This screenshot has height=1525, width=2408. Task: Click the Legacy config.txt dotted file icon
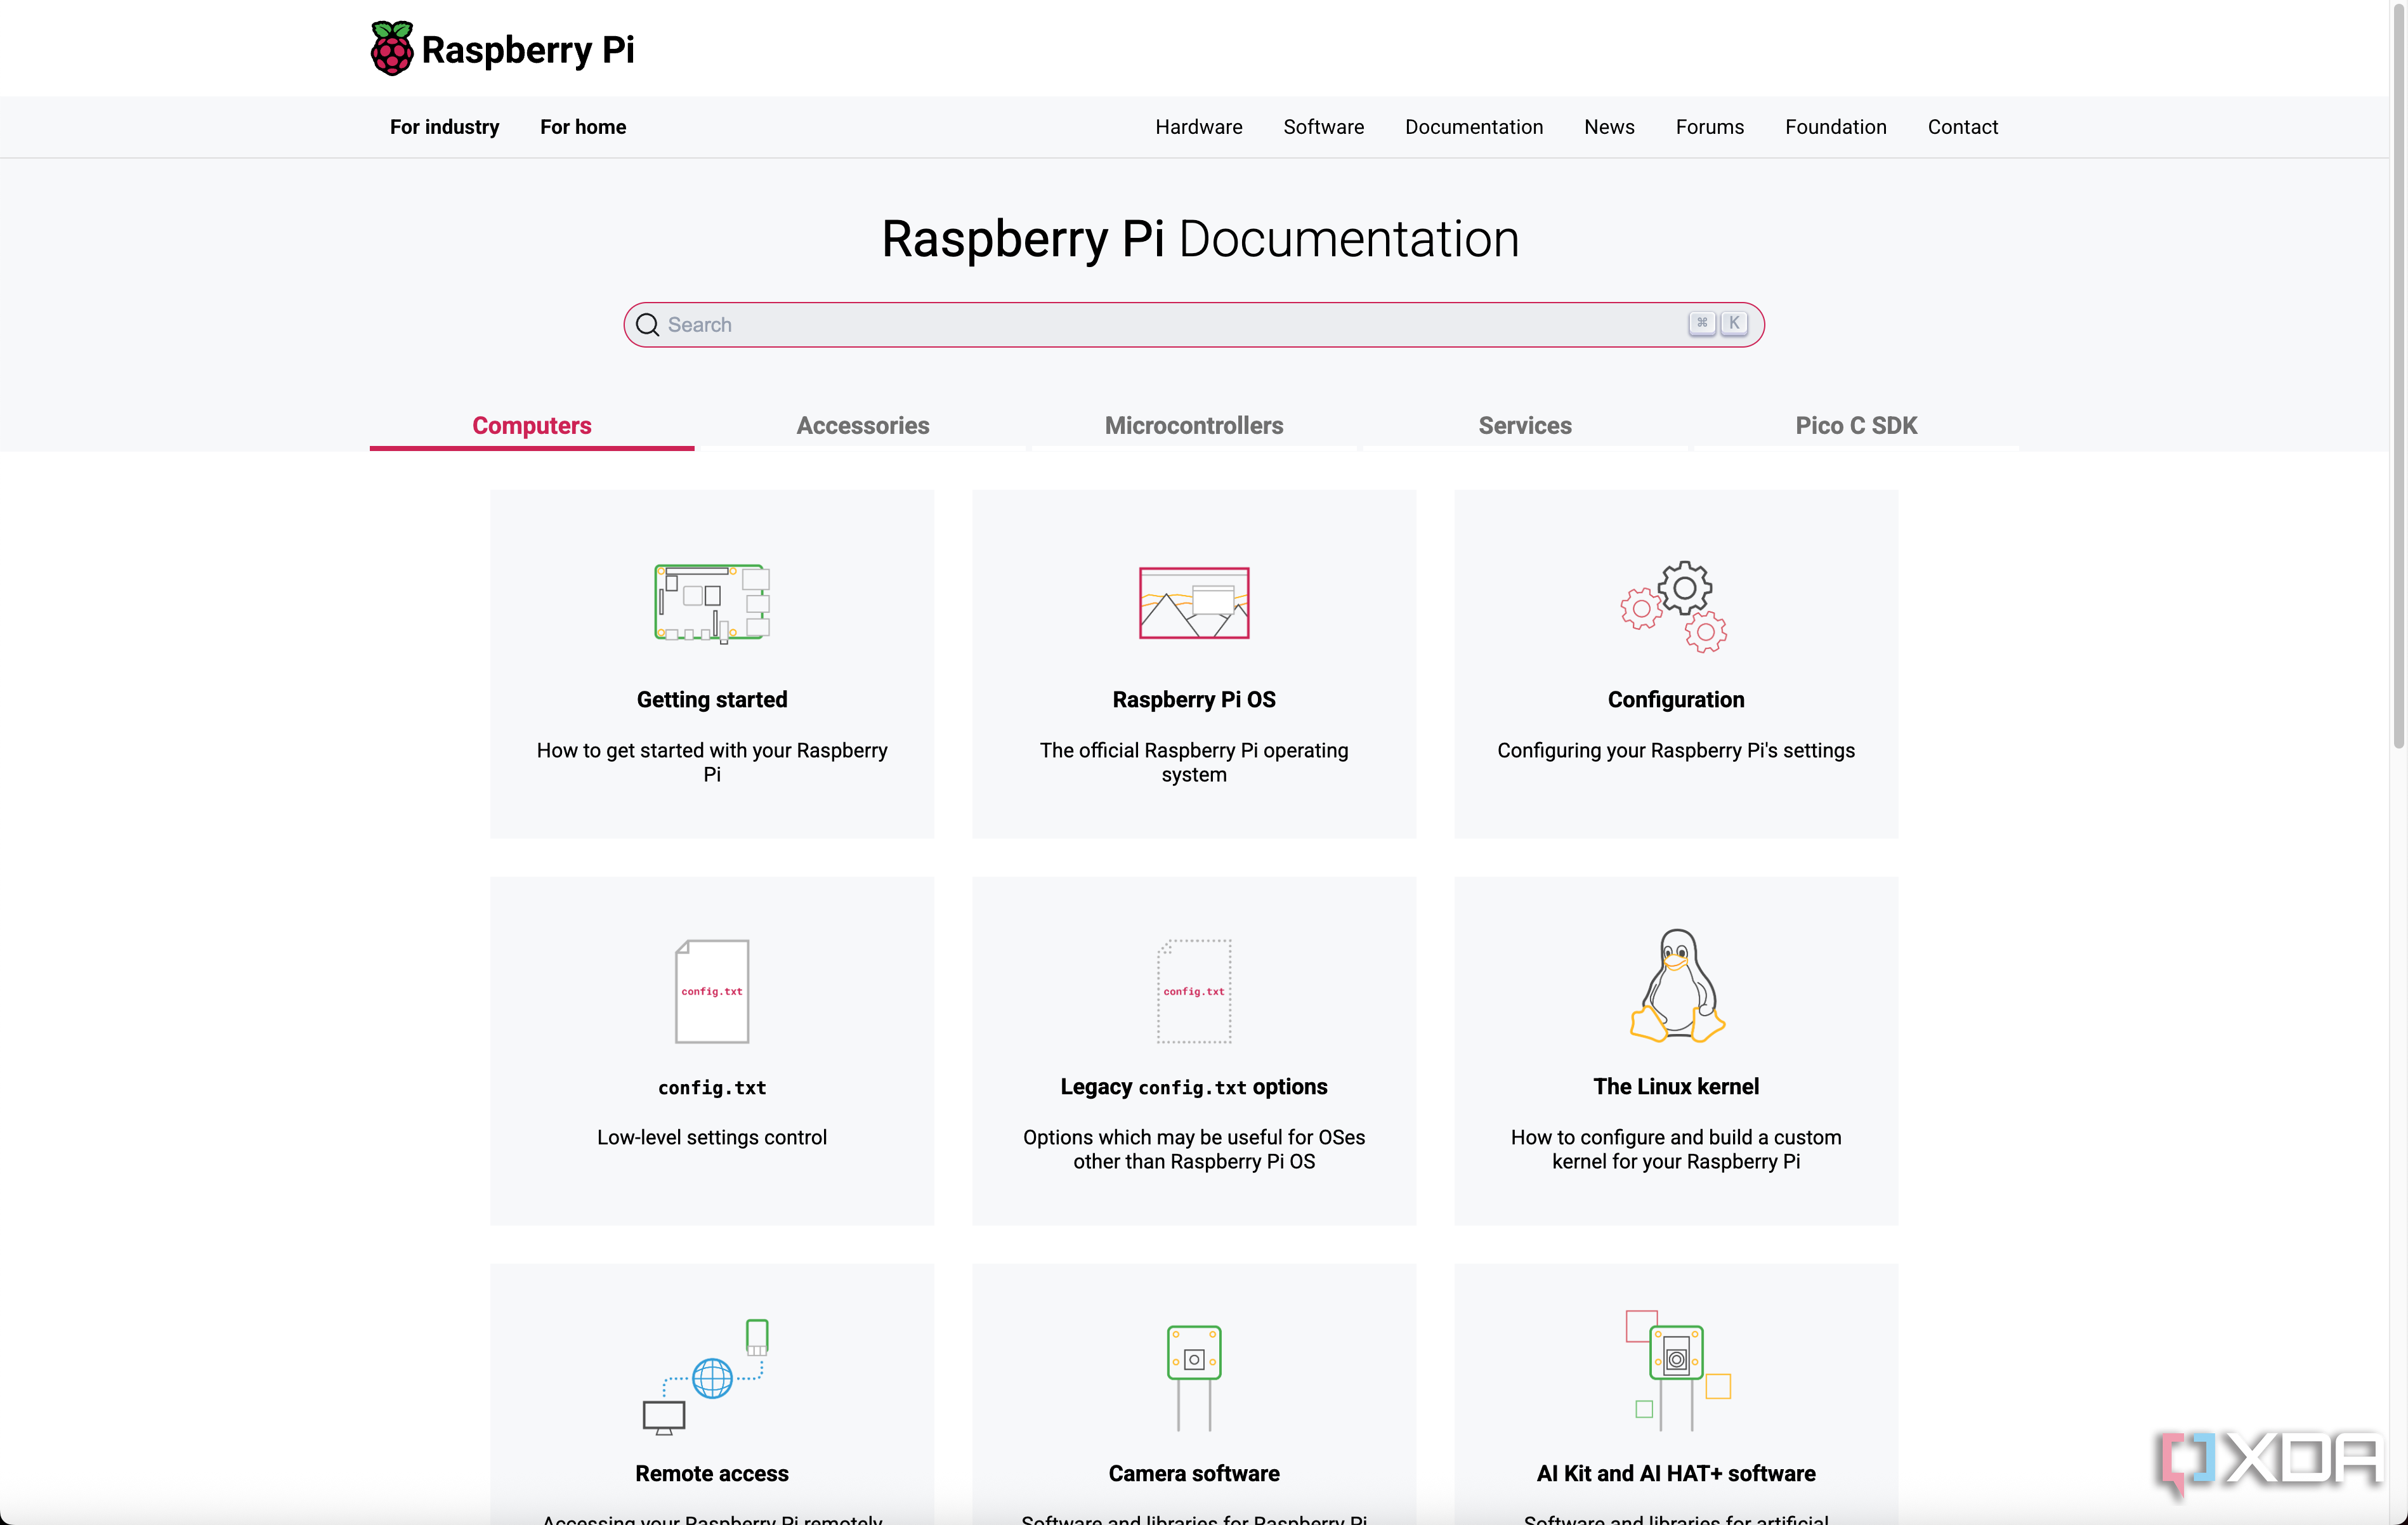click(x=1194, y=991)
